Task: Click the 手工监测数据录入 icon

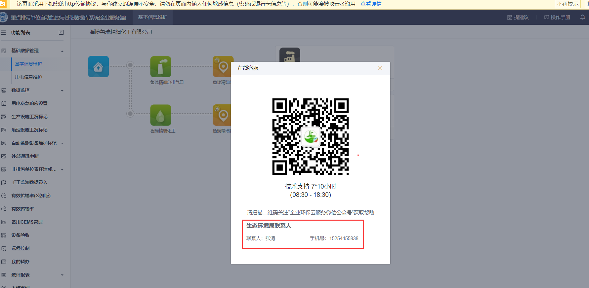Action: pos(4,182)
